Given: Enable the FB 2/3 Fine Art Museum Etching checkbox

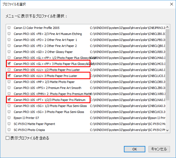Looking at the screenshot, I should (x=9, y=34).
